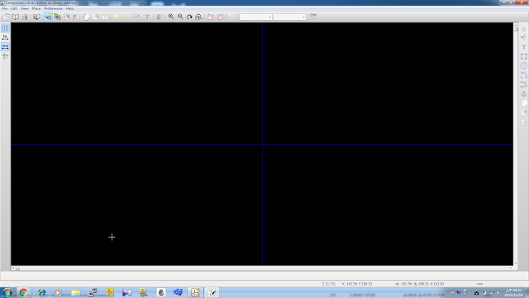529x298 pixels.
Task: Select the graphic Text tool in right toolbar
Action: tap(523, 47)
